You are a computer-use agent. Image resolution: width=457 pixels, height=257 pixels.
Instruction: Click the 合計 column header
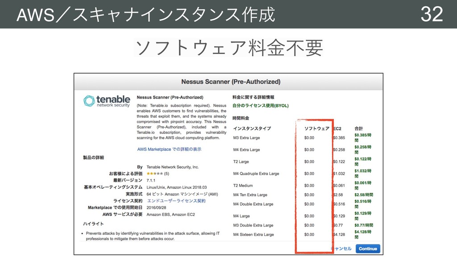point(359,128)
